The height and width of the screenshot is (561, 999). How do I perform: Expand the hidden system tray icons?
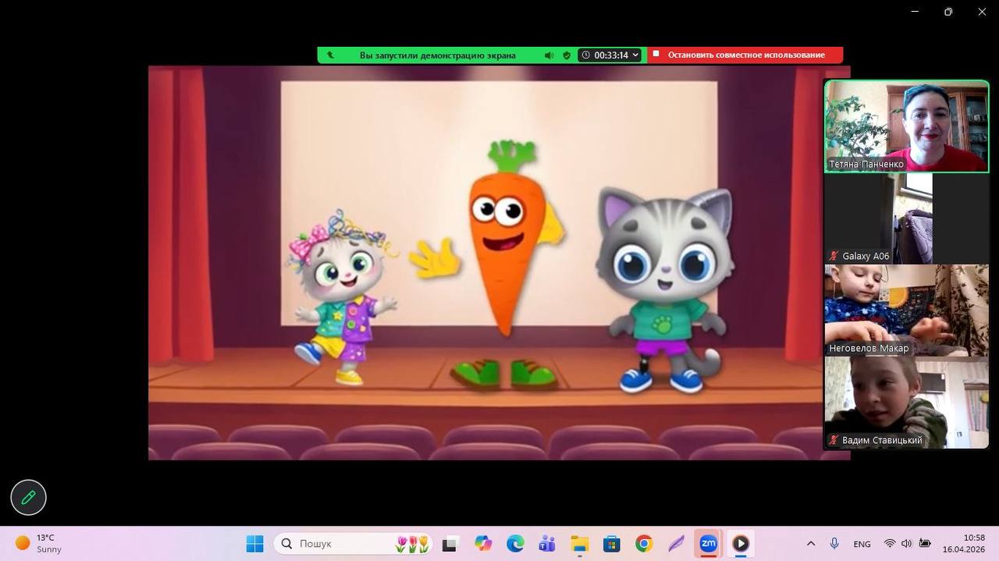click(x=810, y=544)
